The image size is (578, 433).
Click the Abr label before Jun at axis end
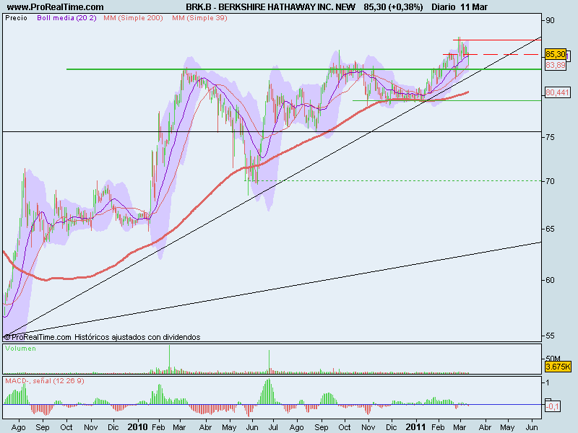pos(485,427)
